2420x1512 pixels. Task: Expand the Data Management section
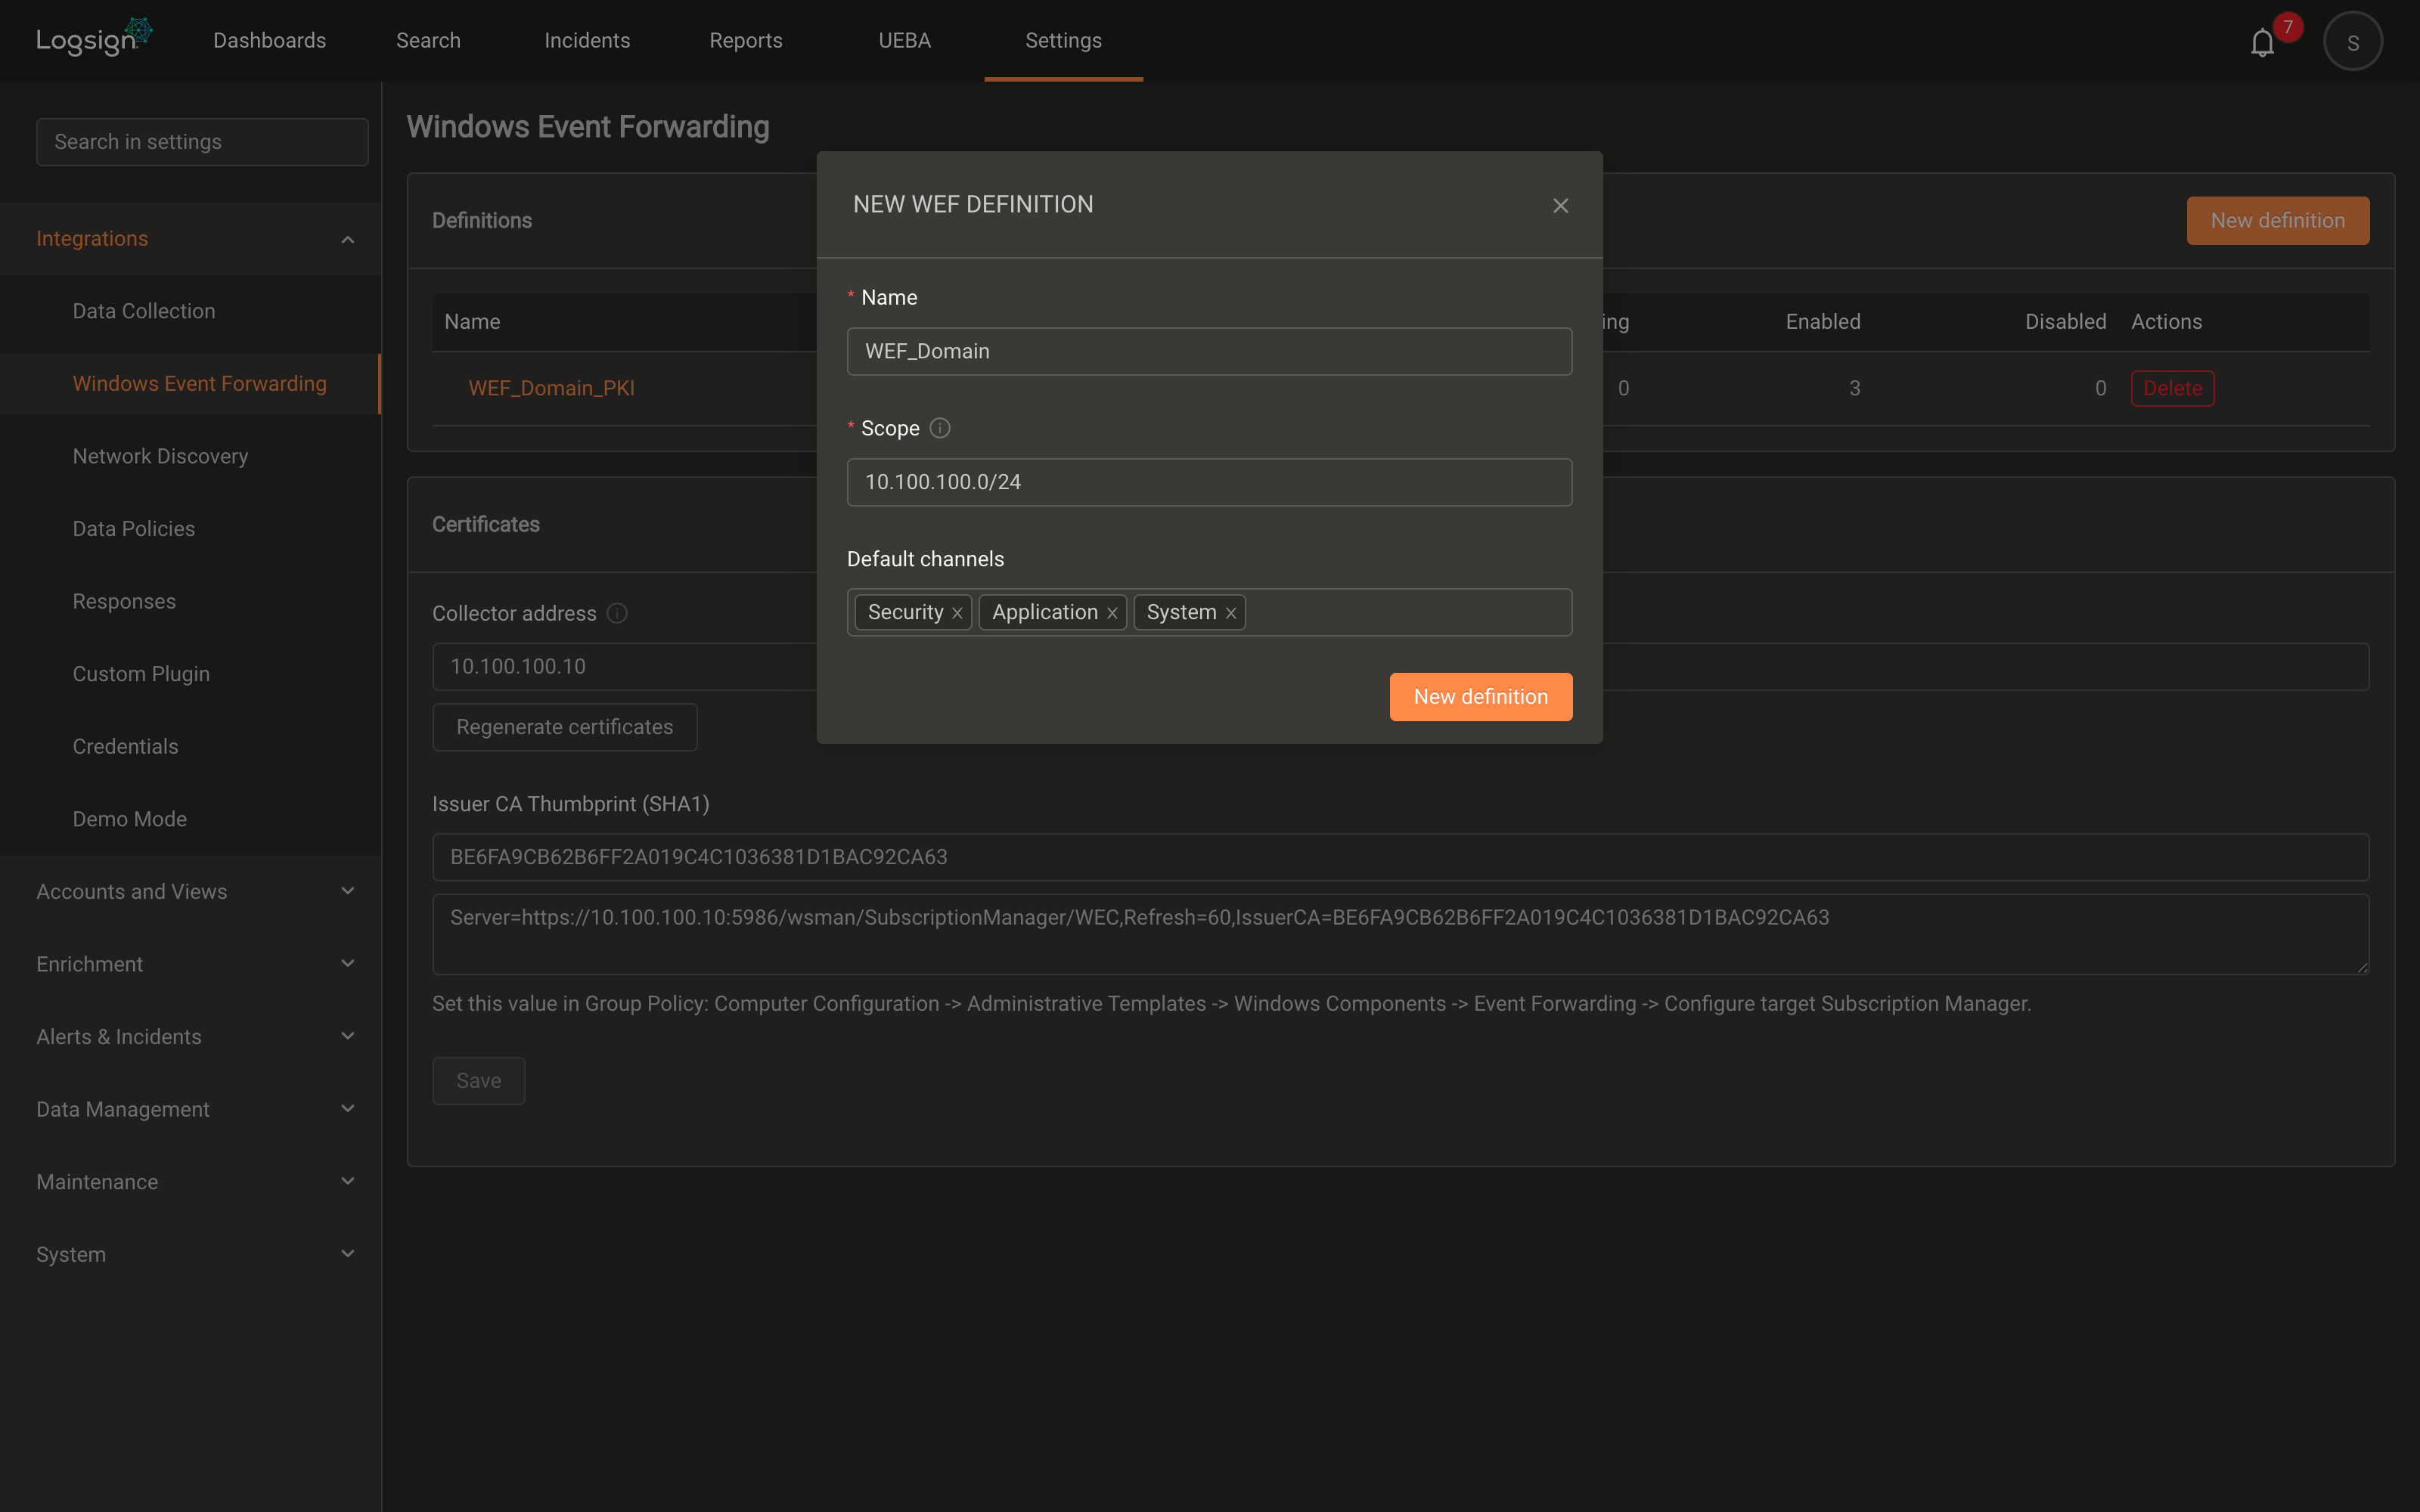coord(190,1109)
